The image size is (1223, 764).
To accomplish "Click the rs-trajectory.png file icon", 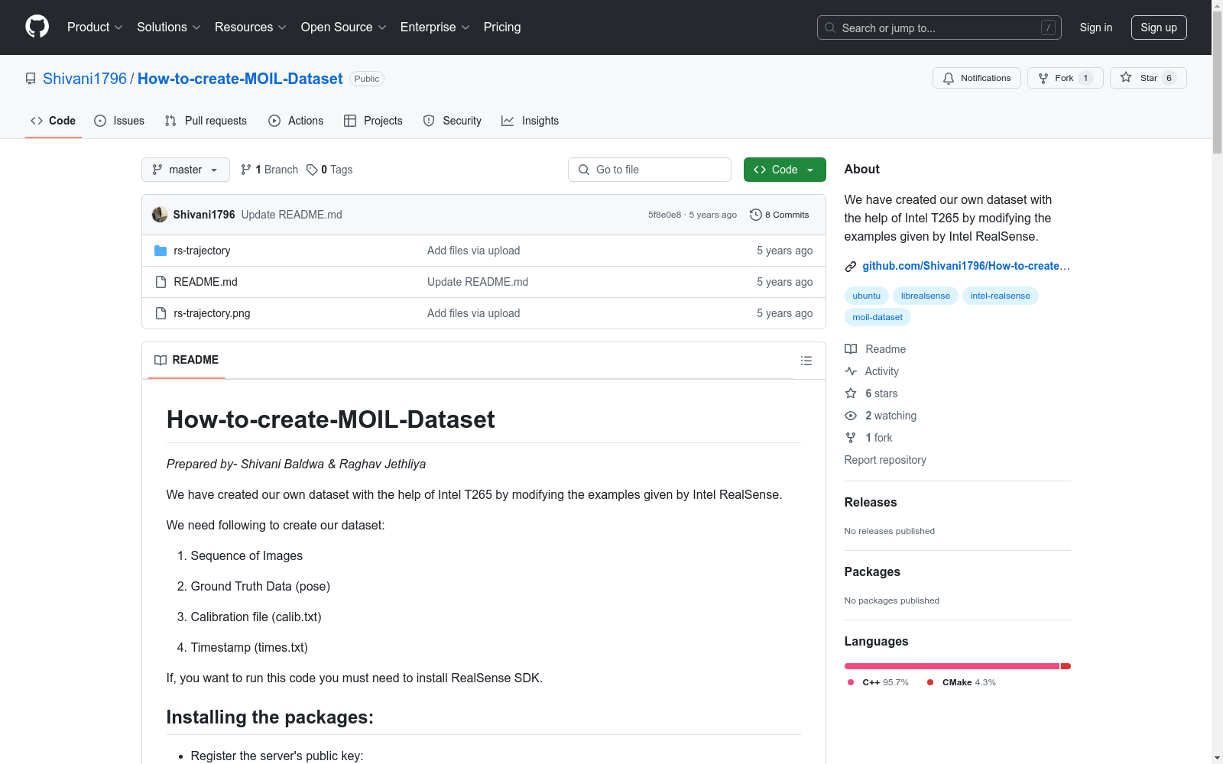I will click(161, 313).
